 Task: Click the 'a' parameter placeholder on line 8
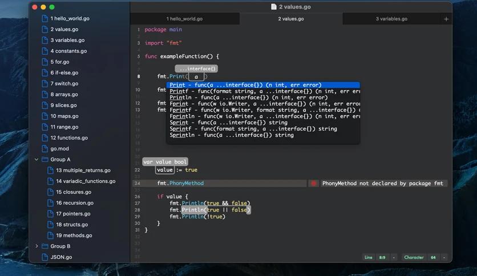[196, 77]
